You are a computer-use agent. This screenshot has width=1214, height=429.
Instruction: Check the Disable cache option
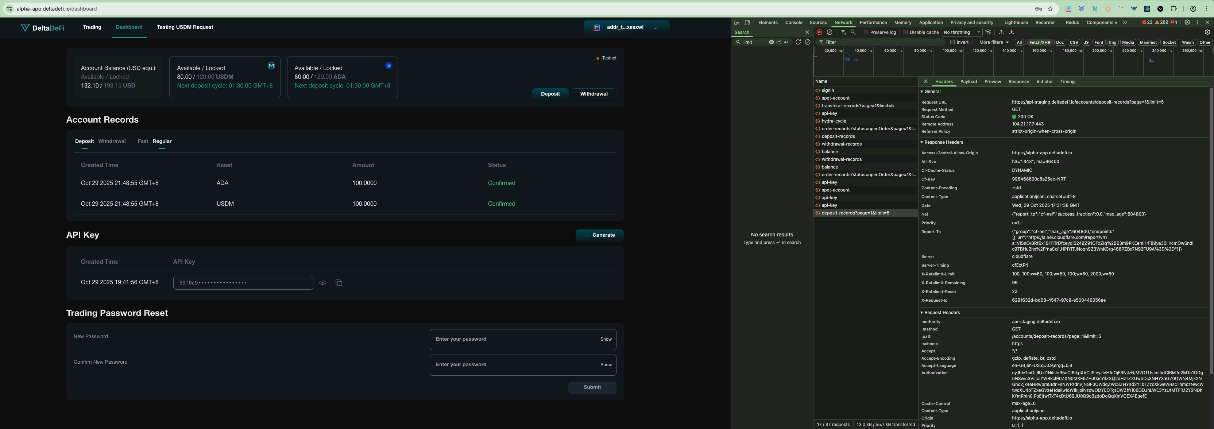click(x=905, y=32)
